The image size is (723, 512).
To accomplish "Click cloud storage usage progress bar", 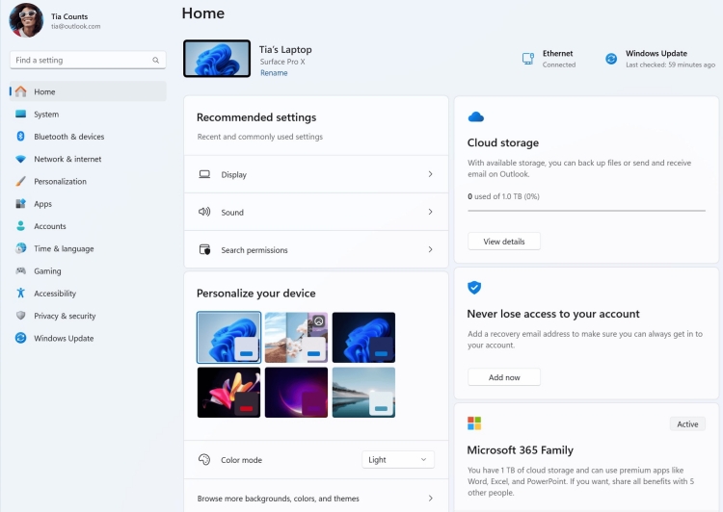I will pyautogui.click(x=586, y=211).
